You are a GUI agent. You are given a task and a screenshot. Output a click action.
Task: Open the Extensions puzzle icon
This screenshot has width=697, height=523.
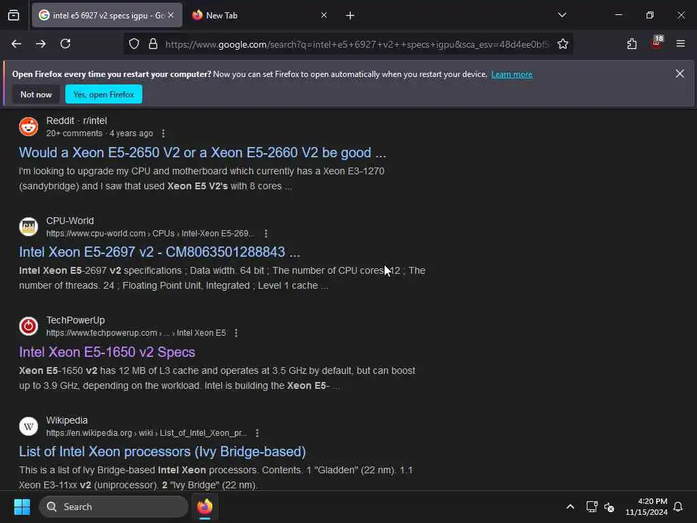(x=632, y=44)
